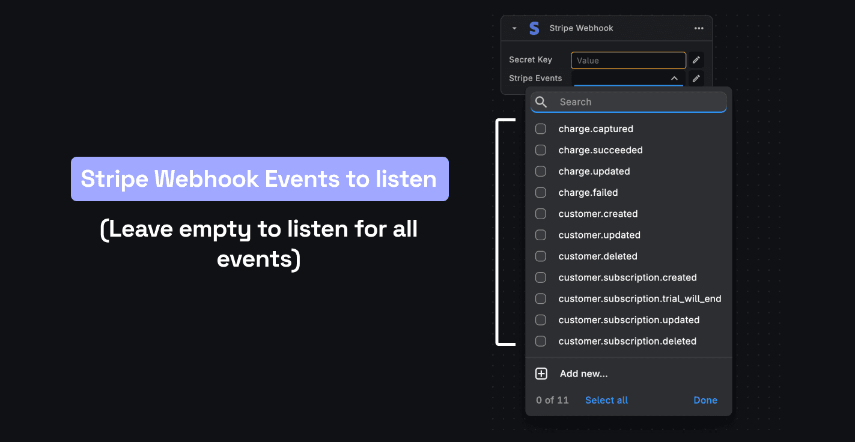The height and width of the screenshot is (442, 855).
Task: Click the Done button
Action: pos(705,400)
